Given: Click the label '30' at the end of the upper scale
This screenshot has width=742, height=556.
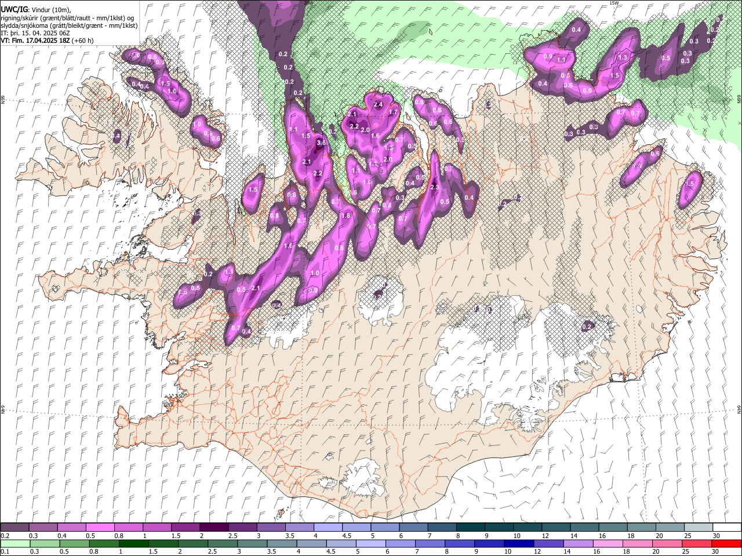Looking at the screenshot, I should [716, 536].
